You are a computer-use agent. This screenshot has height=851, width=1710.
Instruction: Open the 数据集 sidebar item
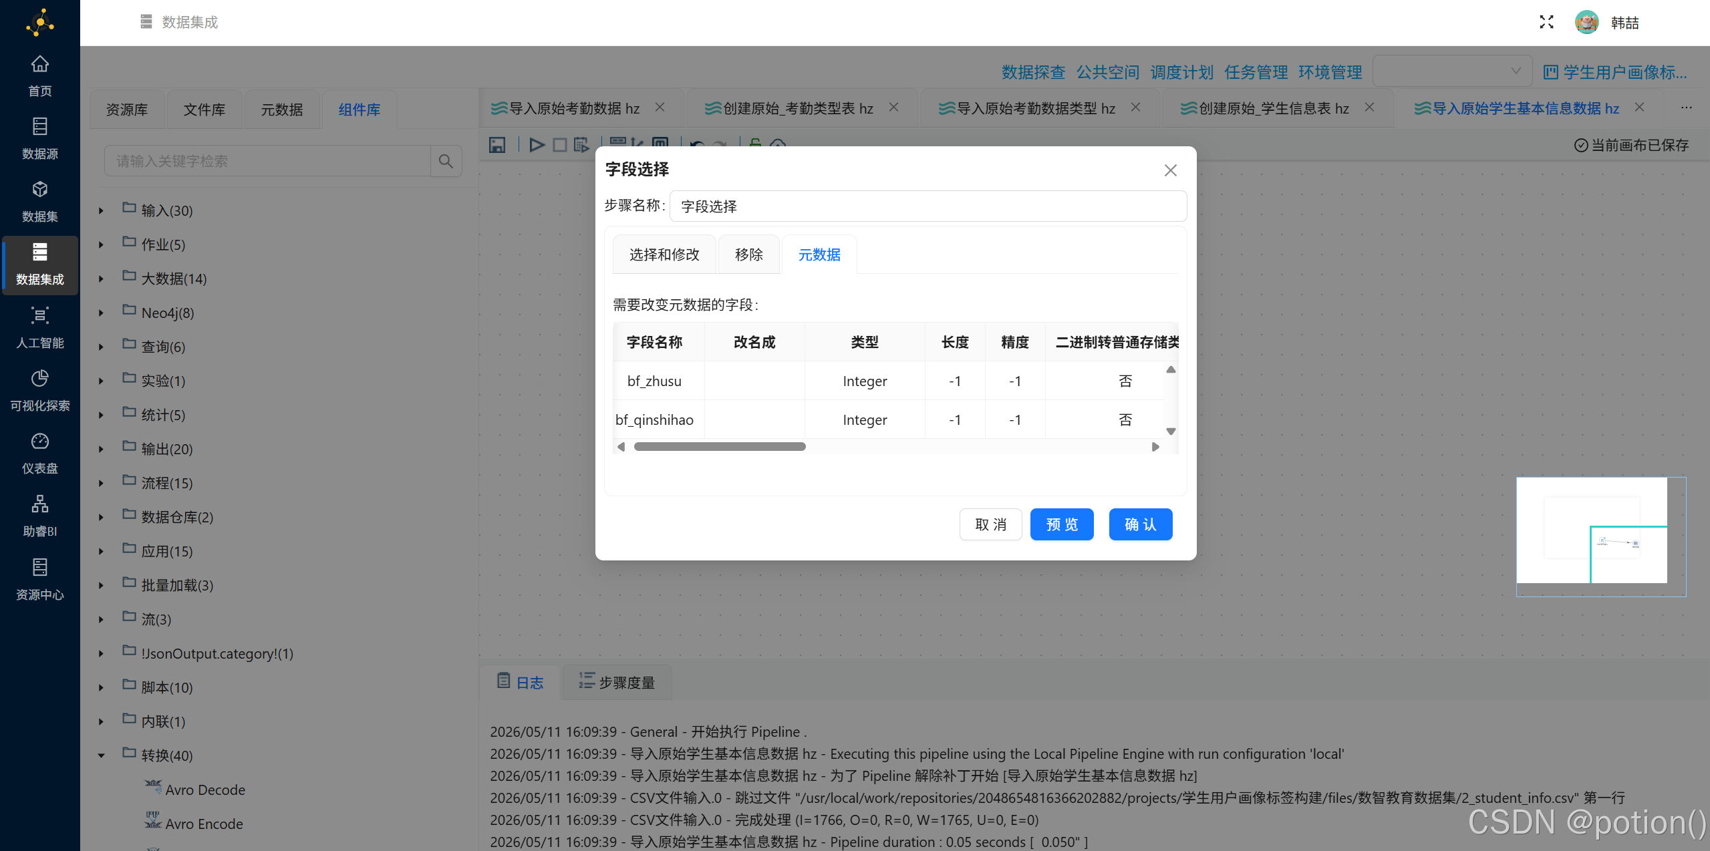click(x=40, y=201)
